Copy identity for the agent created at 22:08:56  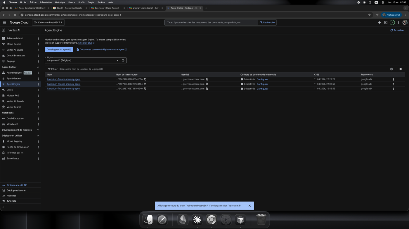(207, 84)
